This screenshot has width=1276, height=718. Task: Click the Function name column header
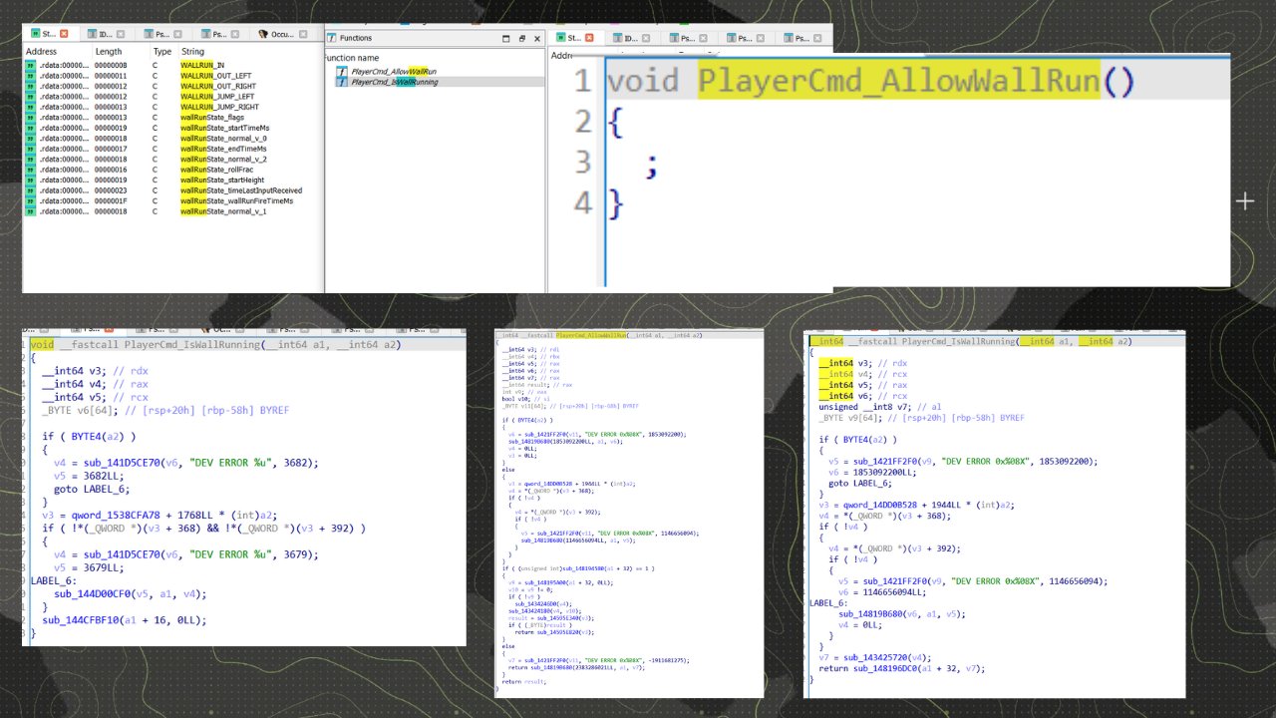[354, 58]
